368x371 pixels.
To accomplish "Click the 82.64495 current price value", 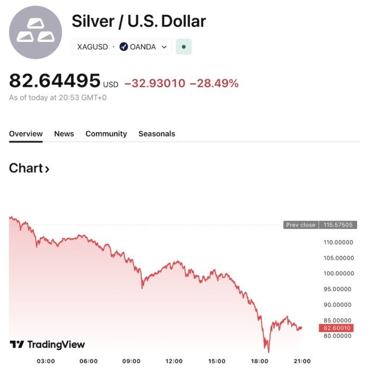I will [54, 81].
